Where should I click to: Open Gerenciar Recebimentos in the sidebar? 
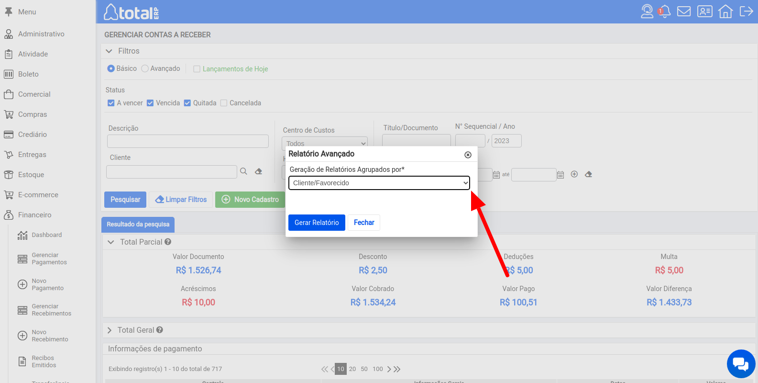(x=51, y=310)
